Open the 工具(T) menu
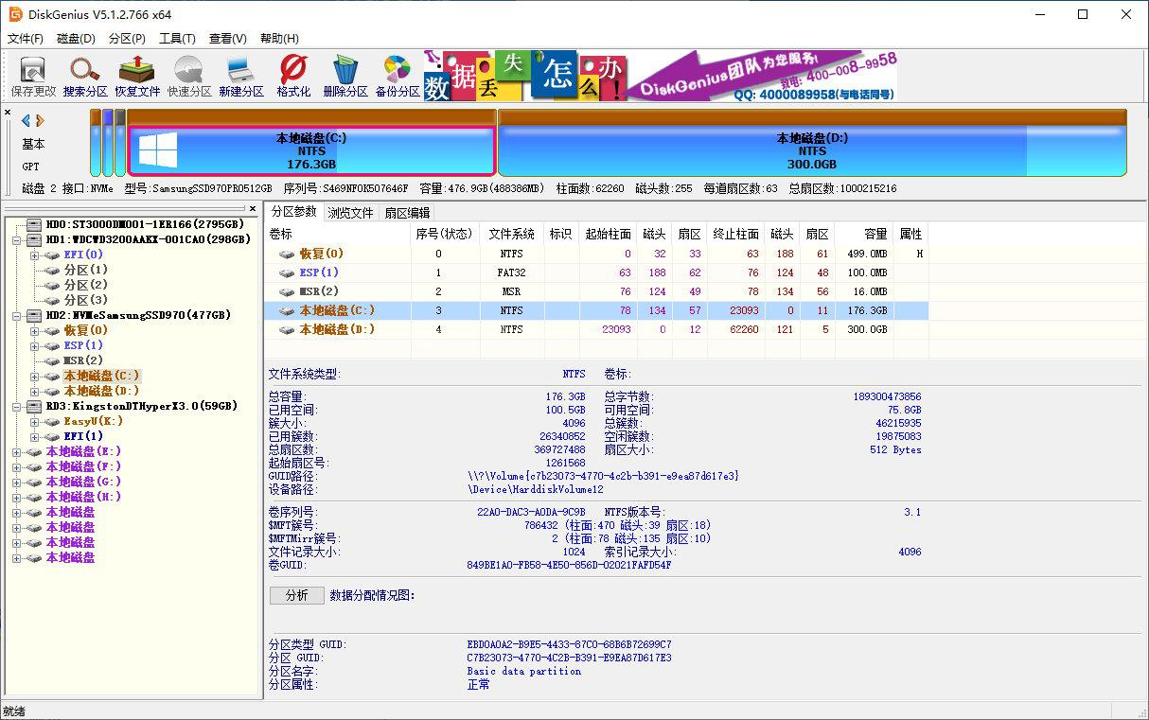The image size is (1149, 720). (177, 39)
